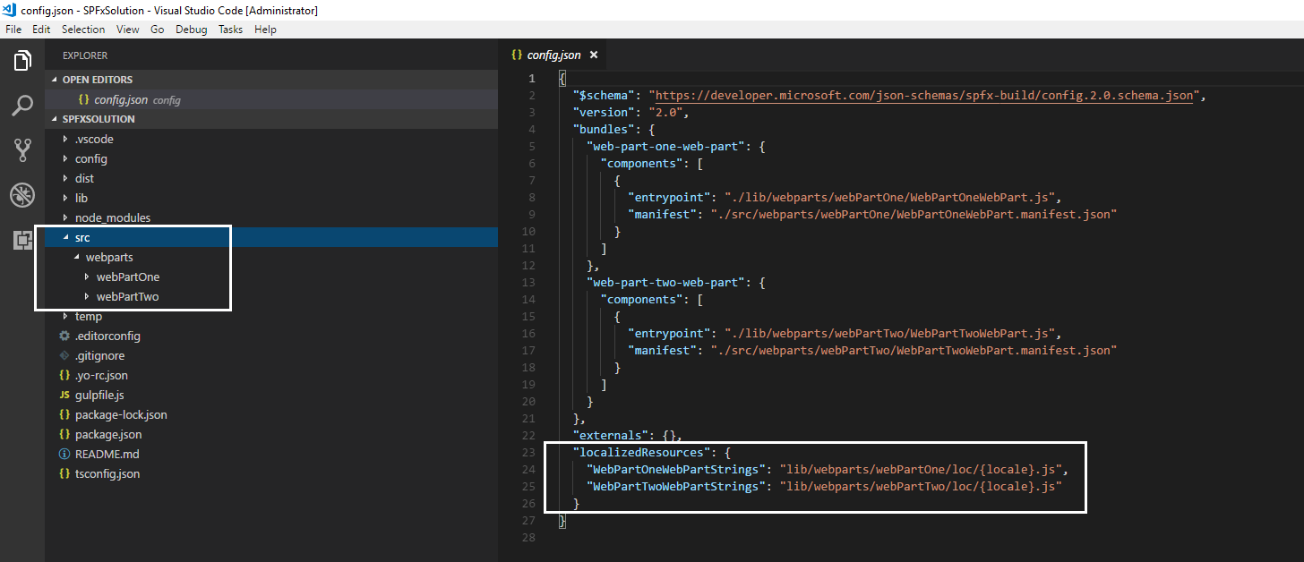Open package-lock.json file
Viewport: 1304px width, 562px height.
point(270,414)
